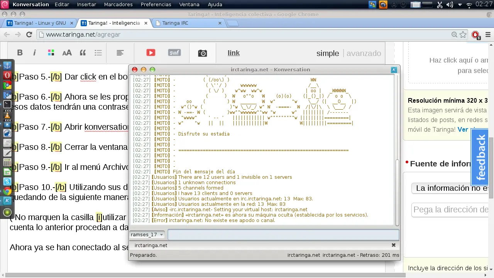The height and width of the screenshot is (278, 494).
Task: Open scissors clipboard tray icon
Action: (x=440, y=5)
